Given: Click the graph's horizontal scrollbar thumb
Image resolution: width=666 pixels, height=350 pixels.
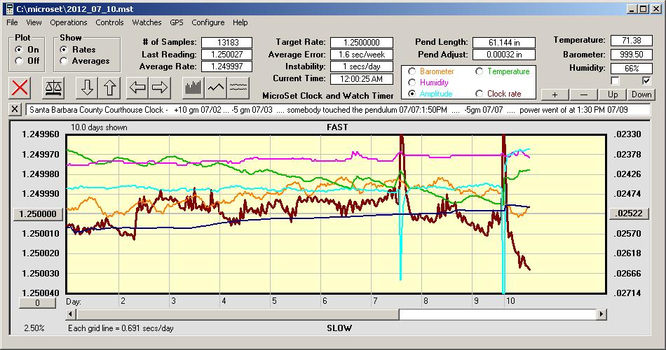Looking at the screenshot, I should point(238,314).
